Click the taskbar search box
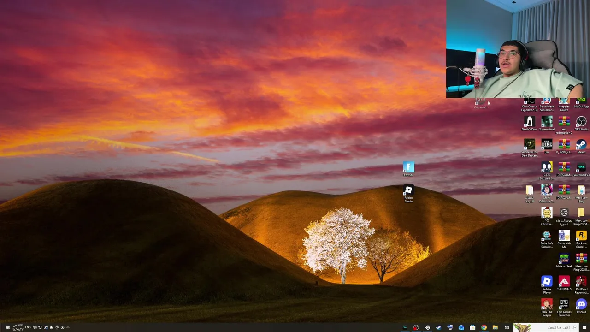Viewport: 590px width, 332px height. tap(545, 327)
